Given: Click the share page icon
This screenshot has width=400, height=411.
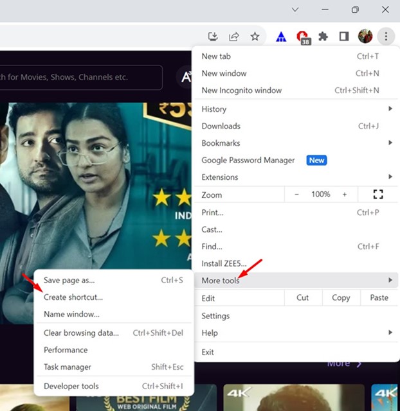Looking at the screenshot, I should [234, 37].
